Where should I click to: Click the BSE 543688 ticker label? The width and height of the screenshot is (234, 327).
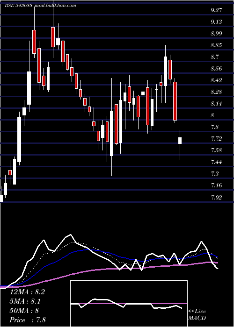18,6
